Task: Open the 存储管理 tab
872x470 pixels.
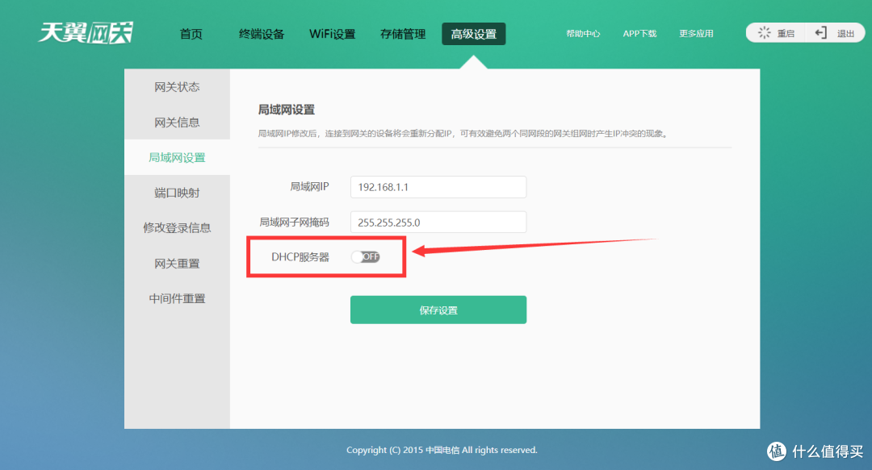Action: [x=402, y=34]
